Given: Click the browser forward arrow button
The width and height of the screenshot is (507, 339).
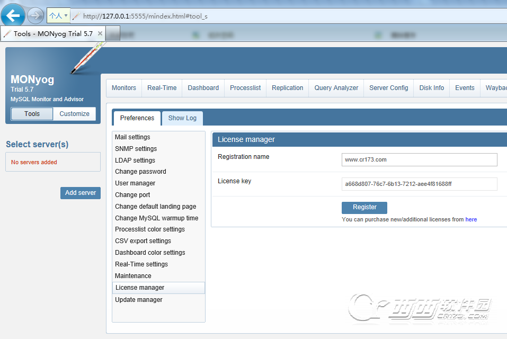Looking at the screenshot, I should (x=35, y=15).
